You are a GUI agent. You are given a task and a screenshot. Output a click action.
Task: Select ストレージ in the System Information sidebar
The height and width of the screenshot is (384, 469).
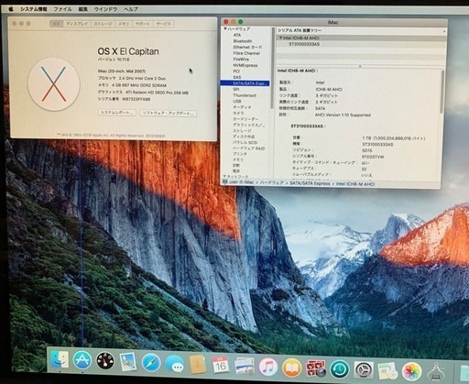coord(242,131)
